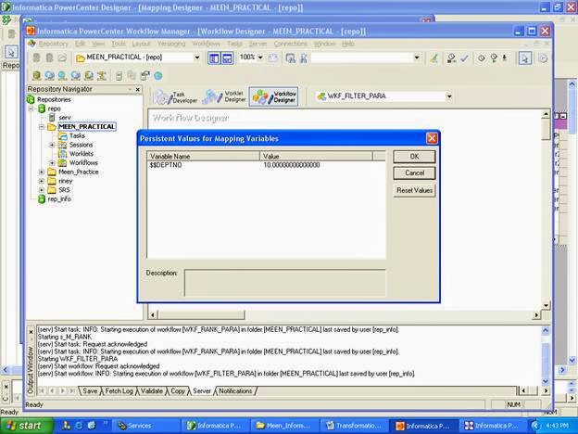Switch to the Notifications output tab

pyautogui.click(x=235, y=390)
